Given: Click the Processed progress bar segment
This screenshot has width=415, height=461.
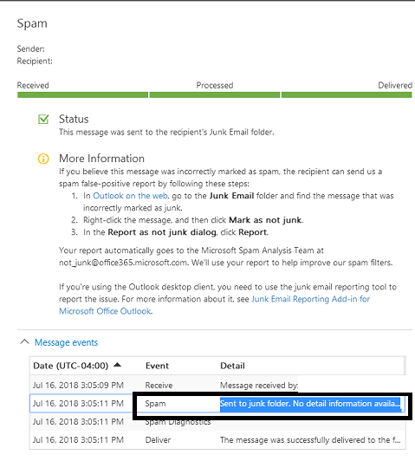Looking at the screenshot, I should click(x=215, y=95).
